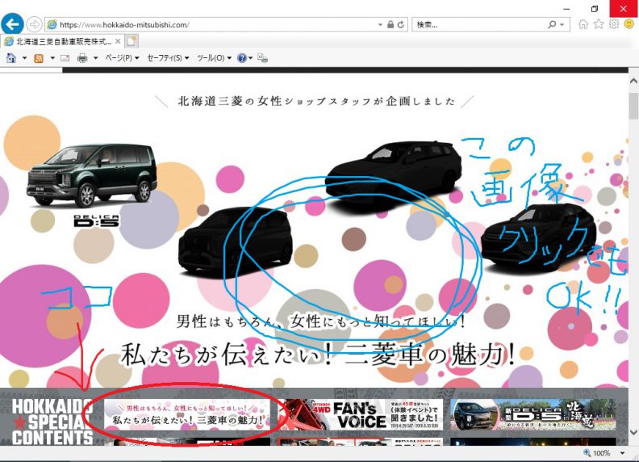This screenshot has height=462, width=639.
Task: Click the black SUV silhouette at right
Action: click(x=539, y=238)
